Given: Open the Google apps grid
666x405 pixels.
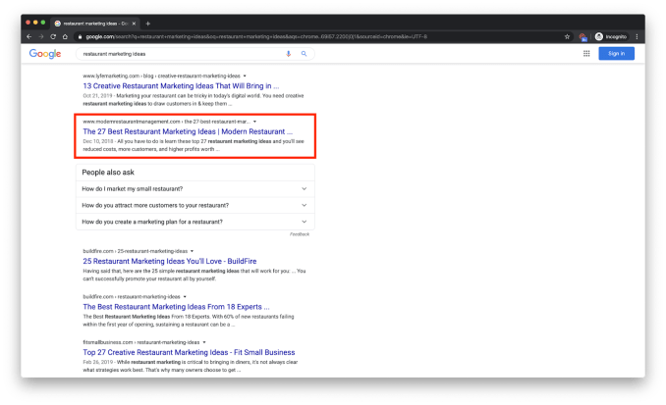Looking at the screenshot, I should tap(586, 53).
